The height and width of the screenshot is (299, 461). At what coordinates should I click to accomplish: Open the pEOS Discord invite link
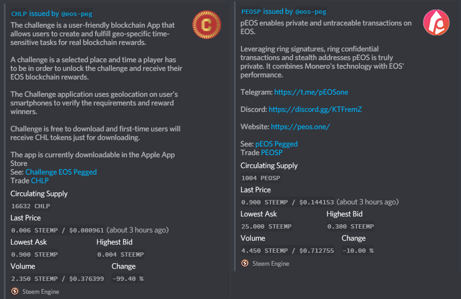click(x=315, y=109)
